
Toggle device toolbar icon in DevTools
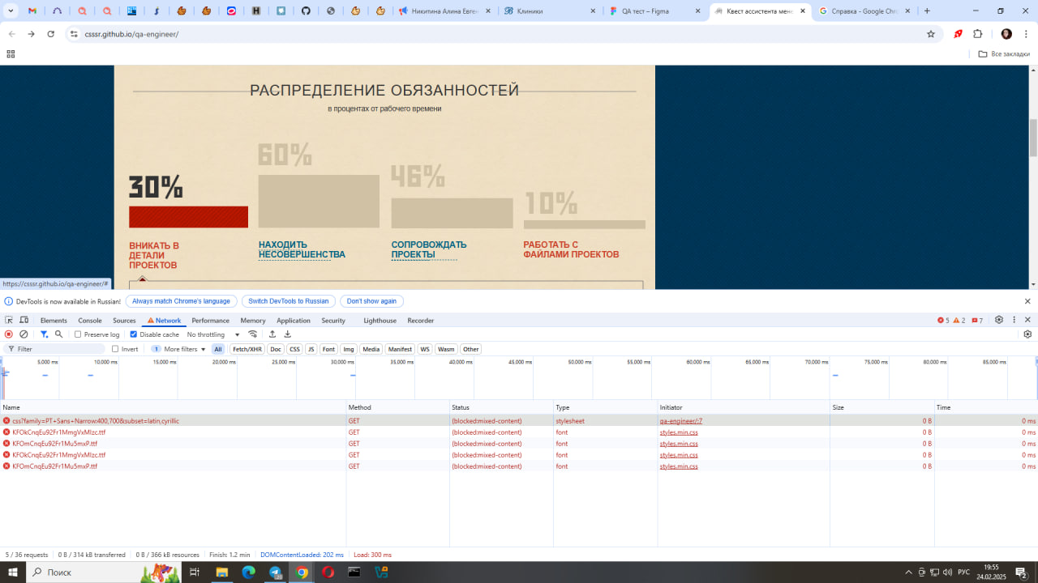(24, 321)
